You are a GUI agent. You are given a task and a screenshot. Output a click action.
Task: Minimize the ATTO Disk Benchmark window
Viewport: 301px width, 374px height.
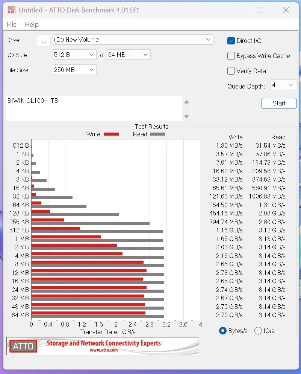click(233, 10)
